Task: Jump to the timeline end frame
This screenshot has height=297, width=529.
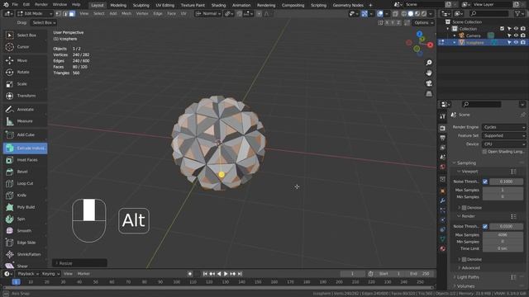Action: [x=240, y=274]
